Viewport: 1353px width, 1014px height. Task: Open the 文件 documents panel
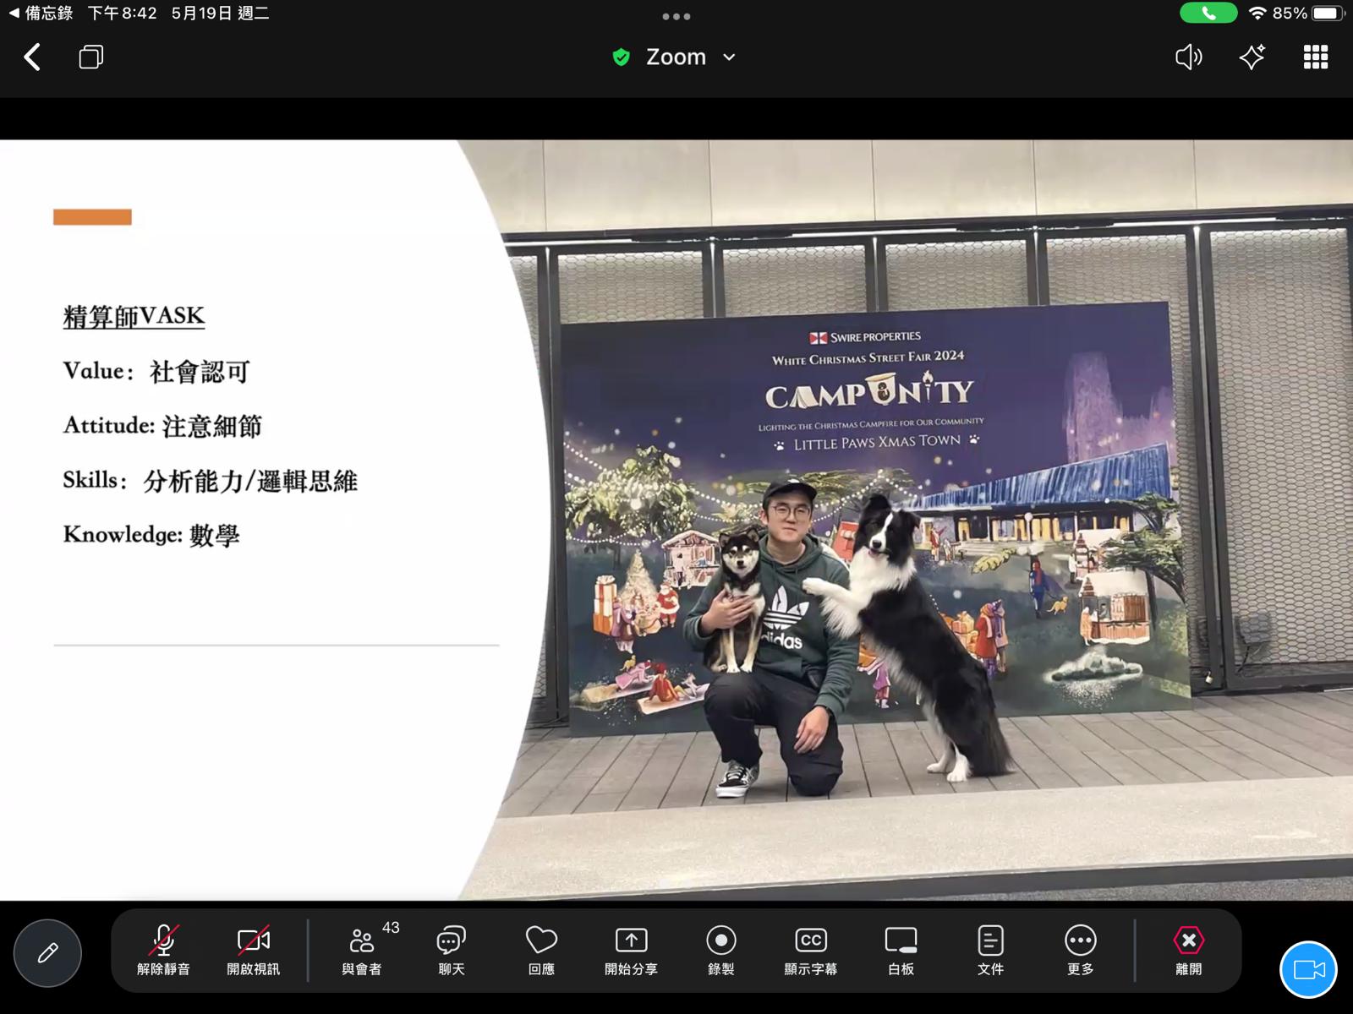[x=990, y=951]
